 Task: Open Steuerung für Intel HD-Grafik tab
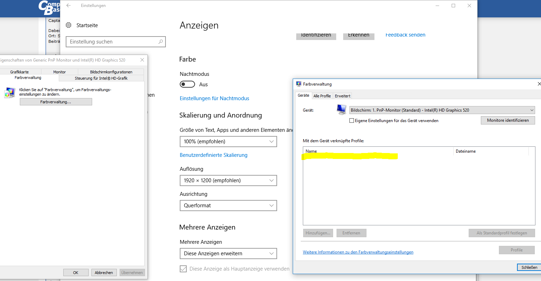101,78
